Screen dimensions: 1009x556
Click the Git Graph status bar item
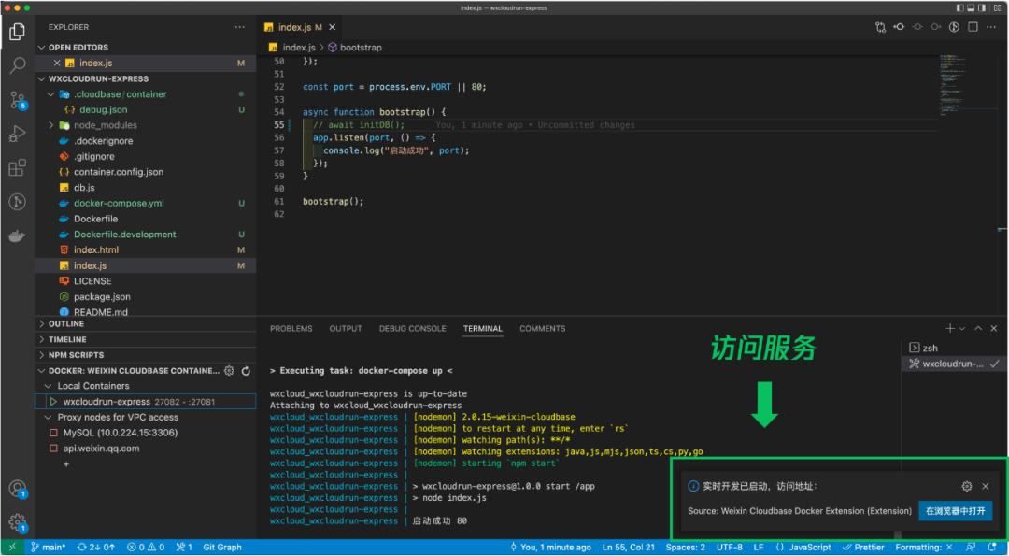point(222,547)
